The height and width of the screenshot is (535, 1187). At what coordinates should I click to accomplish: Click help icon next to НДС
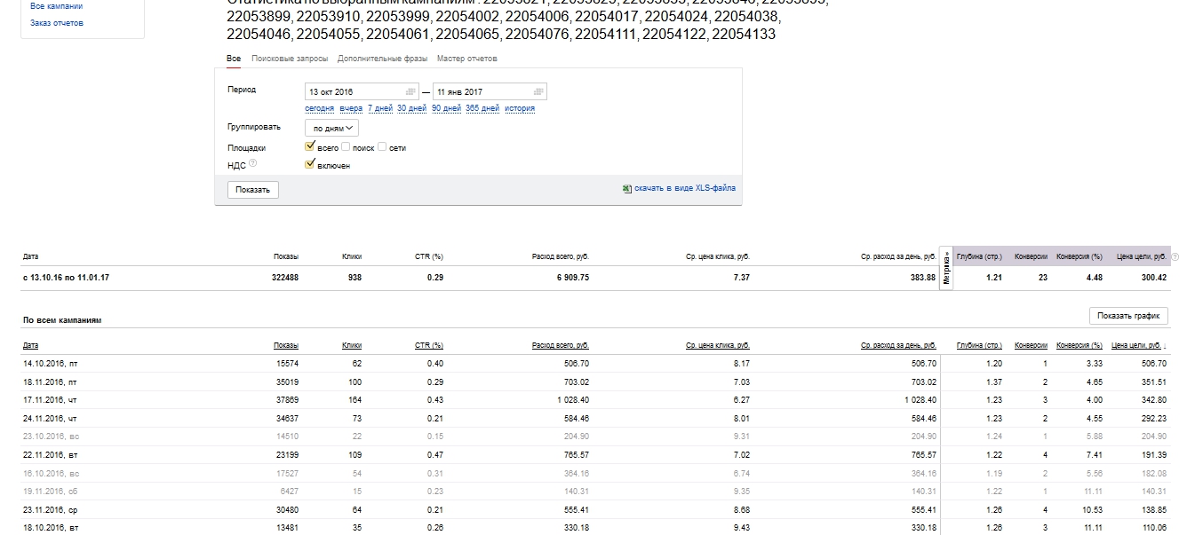click(x=253, y=163)
